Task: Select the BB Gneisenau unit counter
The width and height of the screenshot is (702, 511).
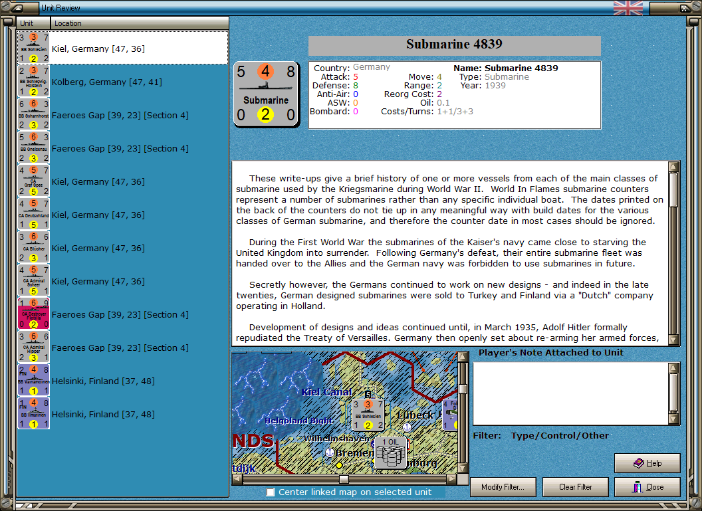Action: (34, 148)
